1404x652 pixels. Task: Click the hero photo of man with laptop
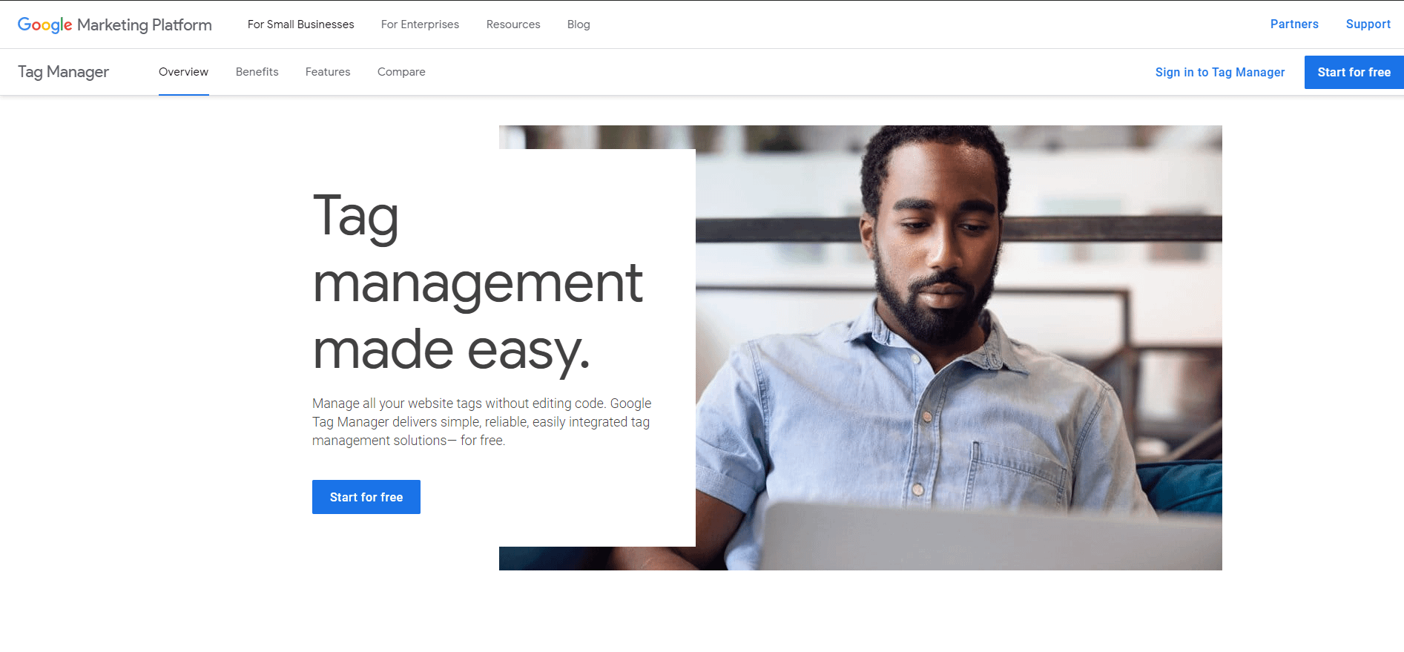pyautogui.click(x=957, y=347)
